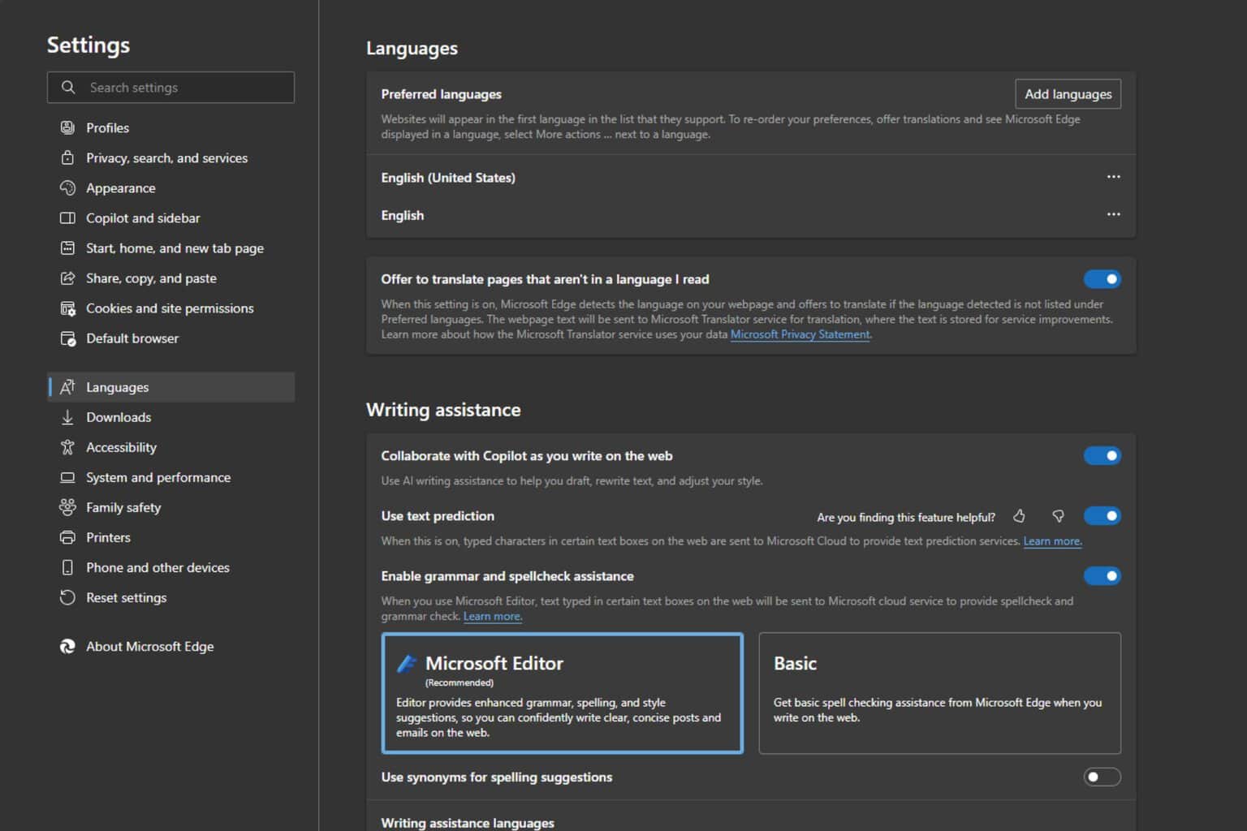Click the Share, copy, paste icon

coord(67,278)
